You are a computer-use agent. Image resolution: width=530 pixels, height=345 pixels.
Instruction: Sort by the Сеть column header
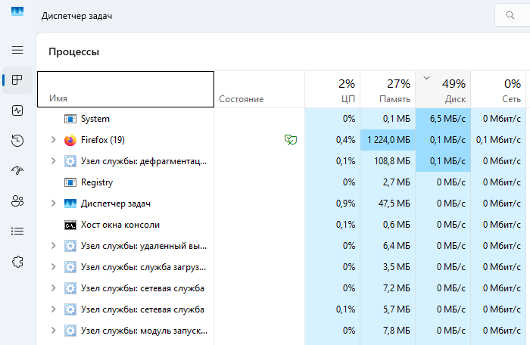(x=498, y=89)
